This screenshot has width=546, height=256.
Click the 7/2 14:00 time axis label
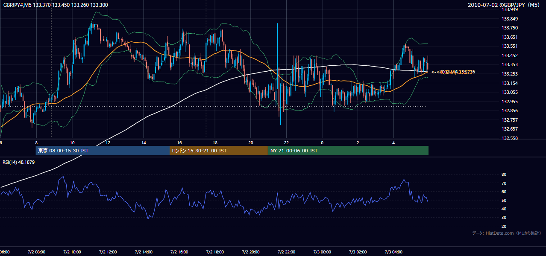(x=144, y=252)
